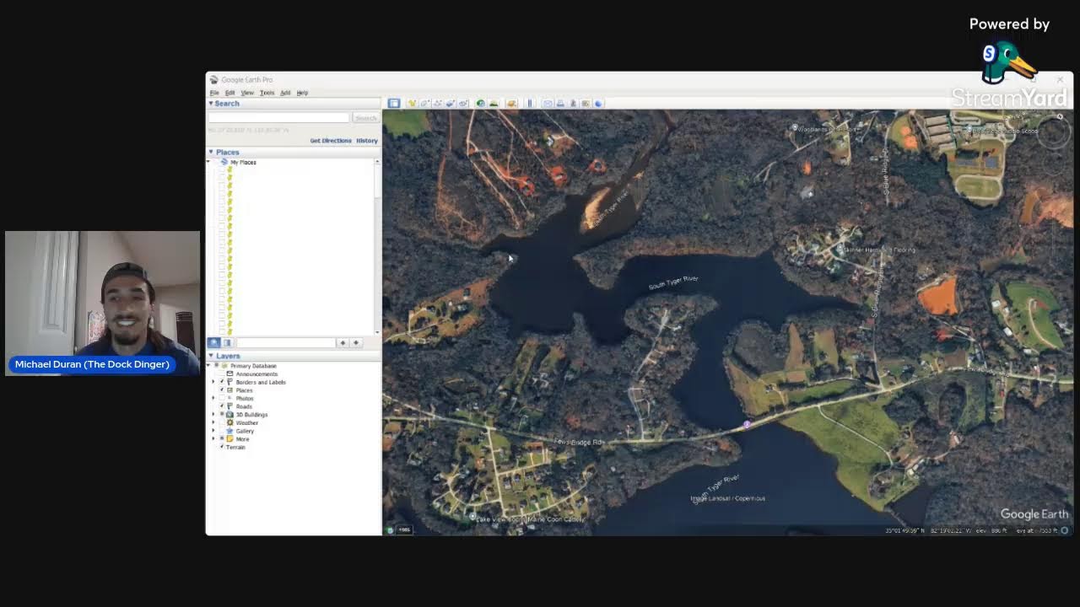
Task: Click the last arrow button right of the Places filter field
Action: pyautogui.click(x=356, y=343)
